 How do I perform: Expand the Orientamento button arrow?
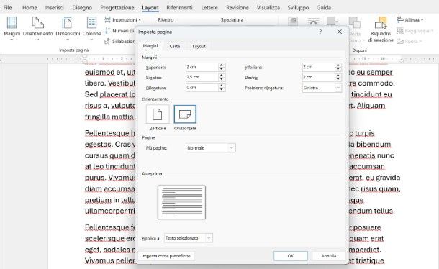[37, 40]
